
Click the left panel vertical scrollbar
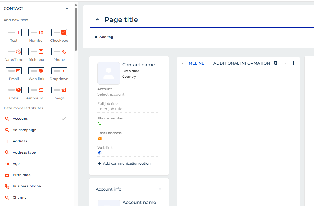pyautogui.click(x=76, y=29)
